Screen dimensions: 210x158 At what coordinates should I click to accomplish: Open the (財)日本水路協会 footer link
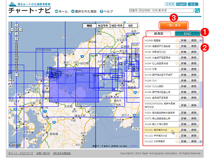62,153
